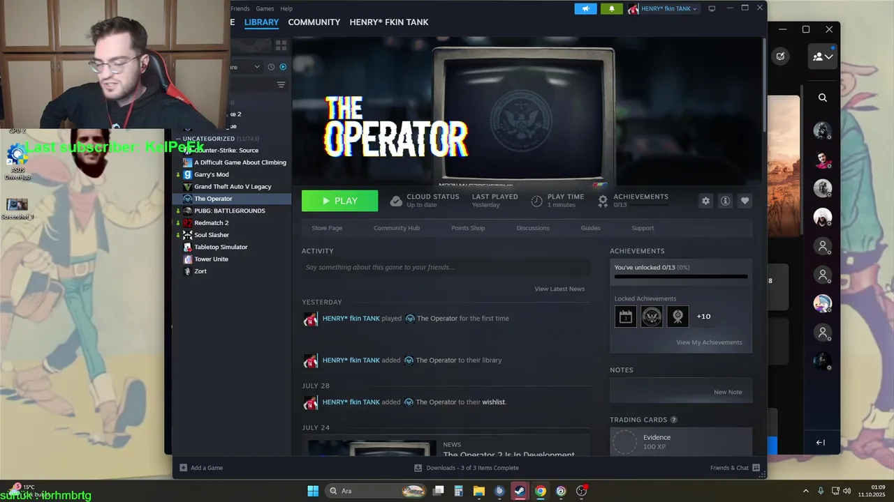
Task: Open Discussions link
Action: coord(533,228)
